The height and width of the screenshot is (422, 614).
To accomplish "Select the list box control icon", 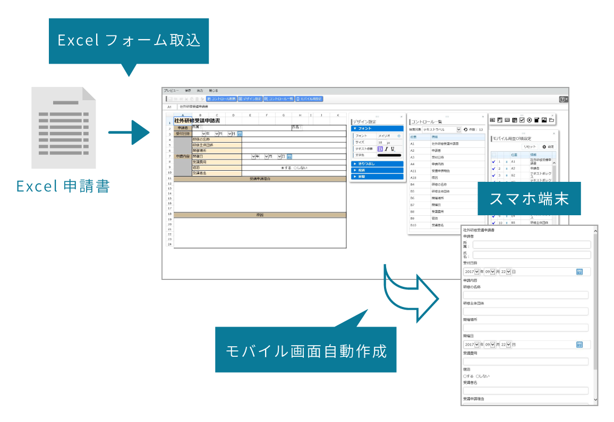I will (537, 120).
